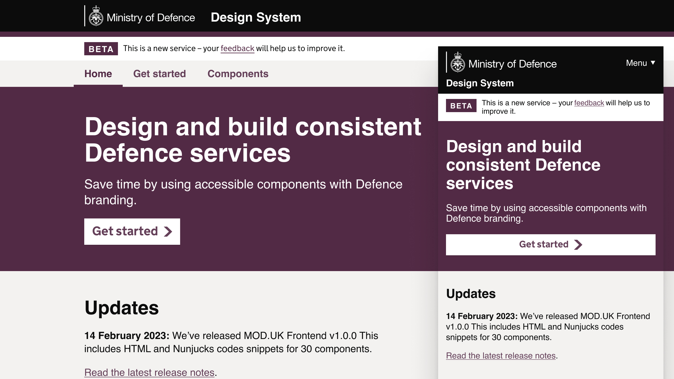The height and width of the screenshot is (379, 674).
Task: Click the Ministry of Defence crest logo
Action: (x=96, y=16)
